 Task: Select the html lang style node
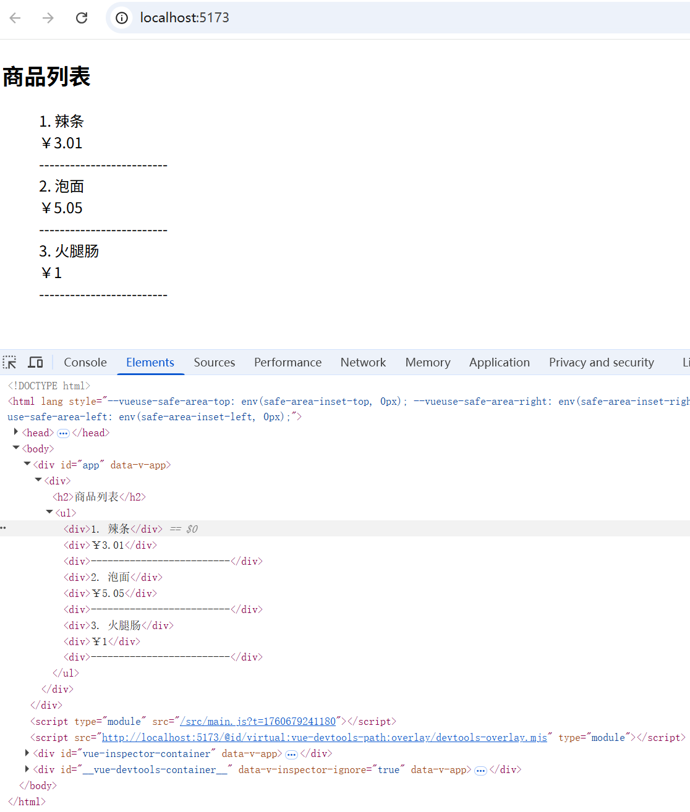349,409
